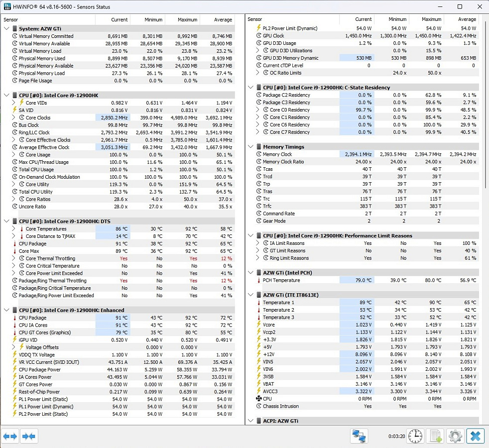The image size is (489, 448).
Task: Collapse the AZW GTi (ITE IT8613E) section
Action: pos(250,295)
